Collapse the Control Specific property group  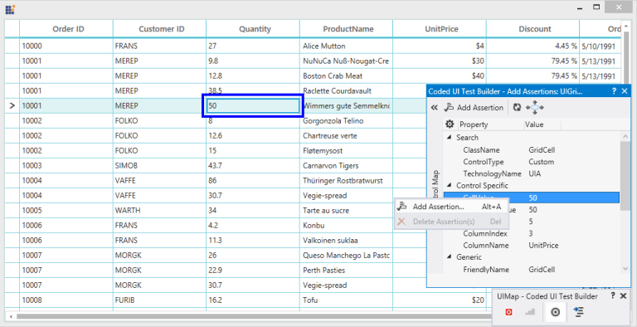(449, 185)
